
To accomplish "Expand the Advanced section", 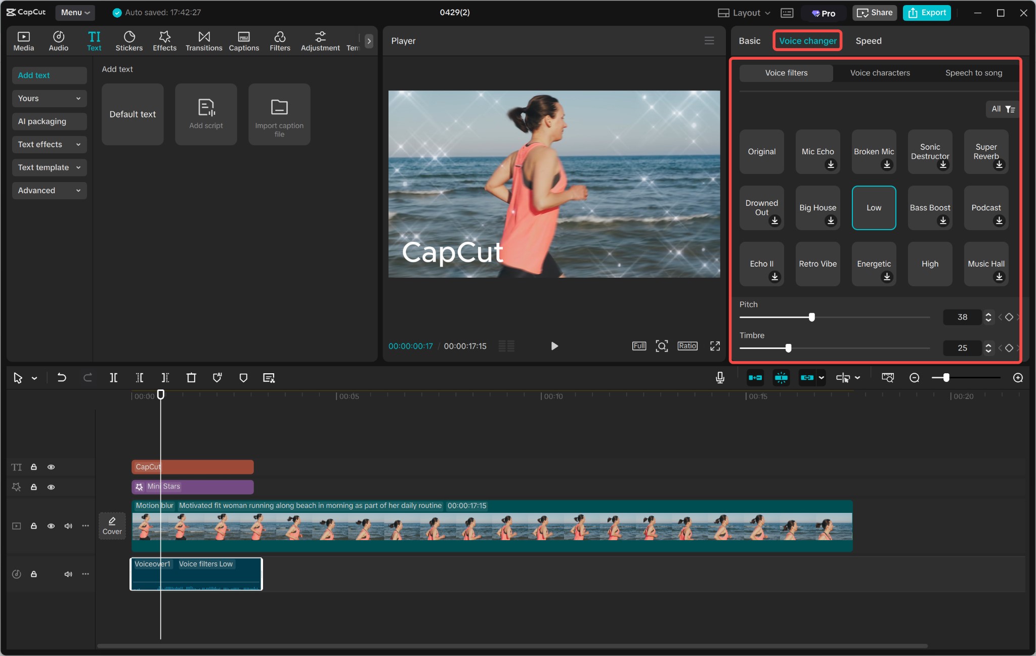I will pyautogui.click(x=49, y=190).
